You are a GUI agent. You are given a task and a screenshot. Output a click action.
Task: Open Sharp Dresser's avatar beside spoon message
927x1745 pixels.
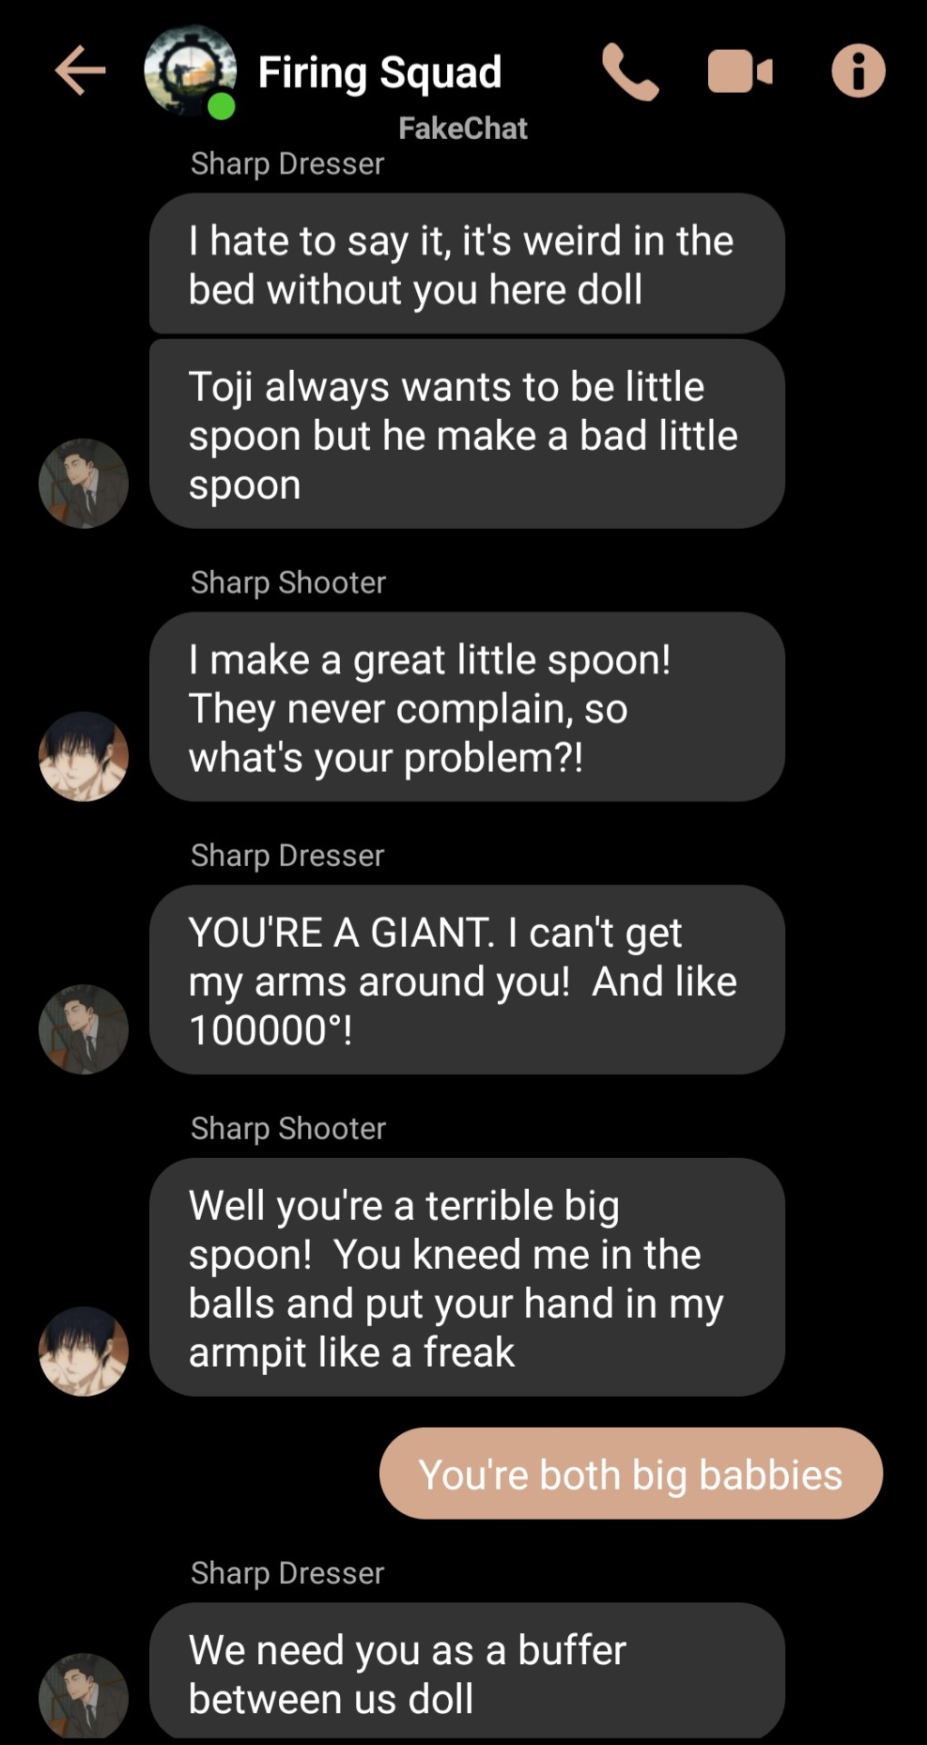(84, 484)
